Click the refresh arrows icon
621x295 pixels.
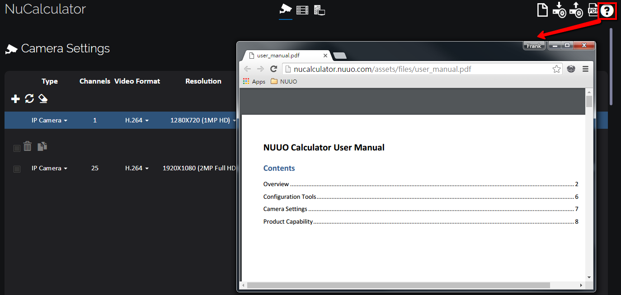[x=29, y=98]
